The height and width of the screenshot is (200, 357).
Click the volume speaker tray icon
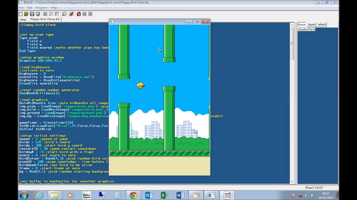point(306,196)
